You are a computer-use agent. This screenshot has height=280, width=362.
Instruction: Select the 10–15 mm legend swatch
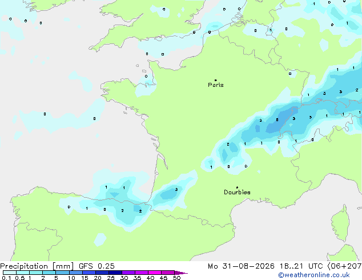75,273
